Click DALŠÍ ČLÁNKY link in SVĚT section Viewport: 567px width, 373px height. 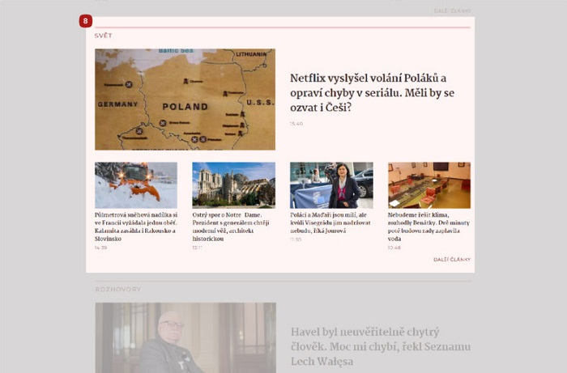coord(451,259)
